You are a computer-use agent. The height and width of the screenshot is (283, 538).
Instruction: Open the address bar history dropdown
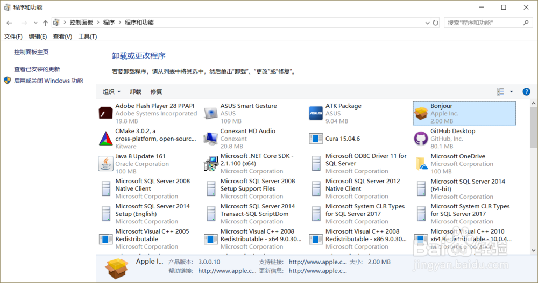coord(427,23)
